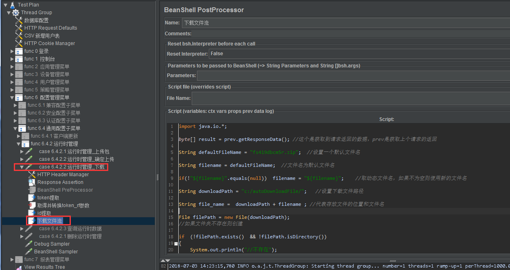Click the Test Plan flask icon
Image resolution: width=510 pixels, height=270 pixels.
(12, 5)
